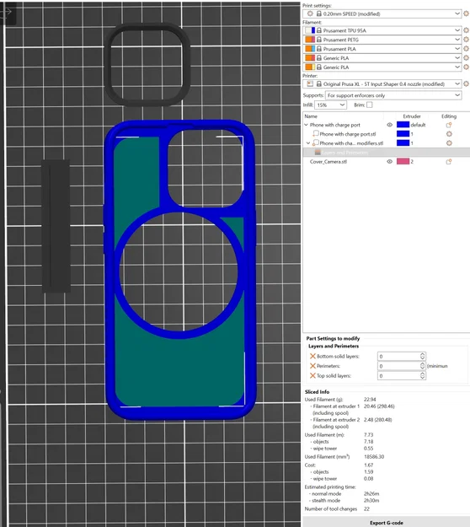This screenshot has width=470, height=527.
Task: Remove Bottom solid layers override with X icon
Action: pyautogui.click(x=312, y=356)
